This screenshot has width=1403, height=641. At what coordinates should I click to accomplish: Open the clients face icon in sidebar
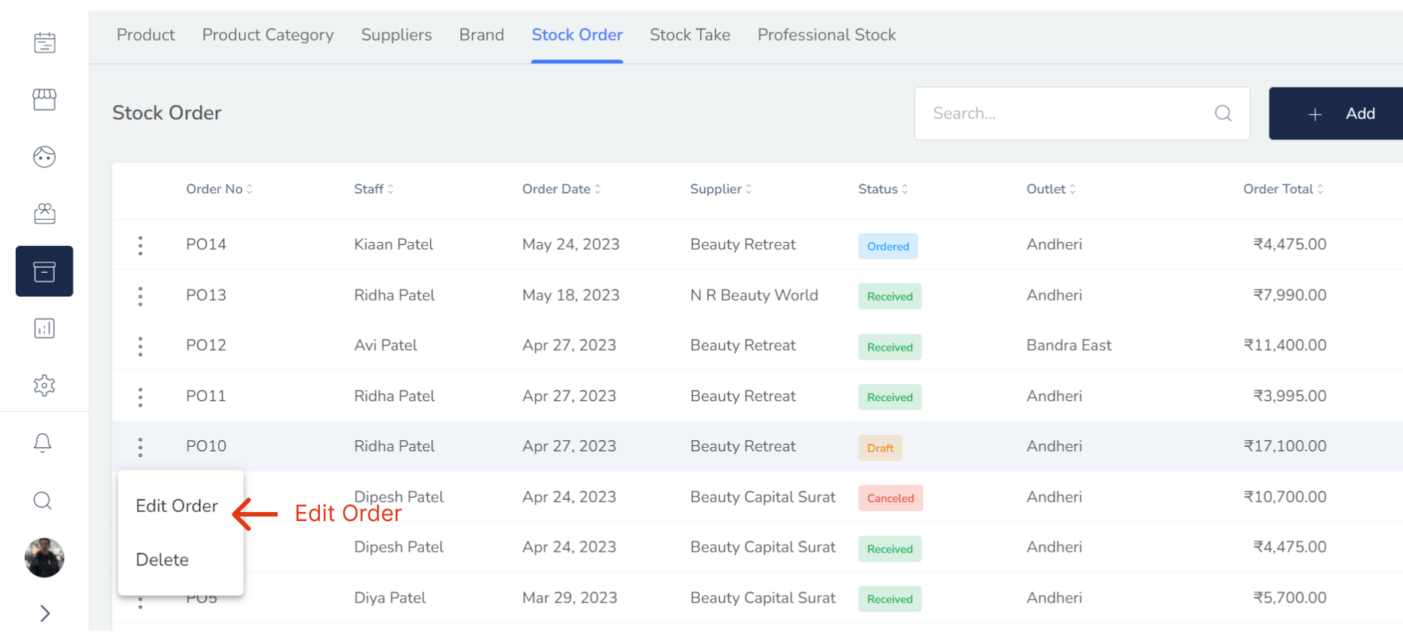coord(44,157)
